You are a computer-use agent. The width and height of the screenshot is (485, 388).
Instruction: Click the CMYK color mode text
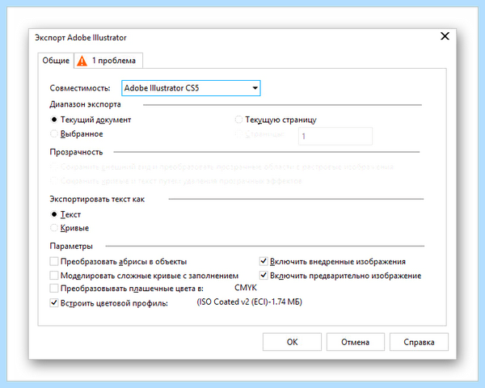(246, 288)
